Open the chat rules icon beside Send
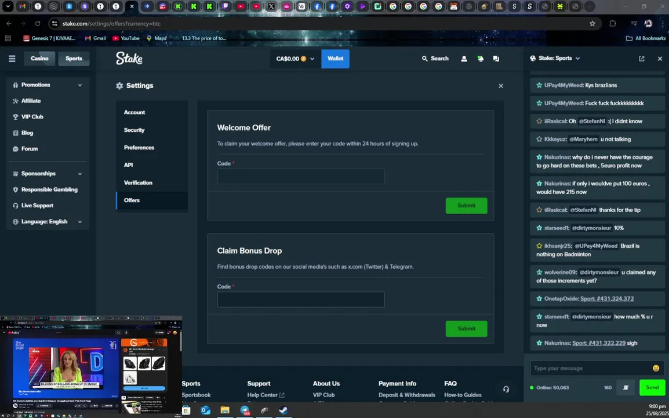The height and width of the screenshot is (418, 669). pyautogui.click(x=626, y=388)
